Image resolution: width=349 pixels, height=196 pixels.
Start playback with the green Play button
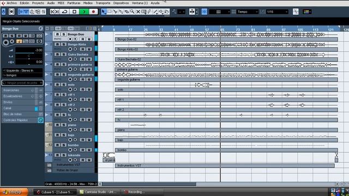click(x=84, y=12)
